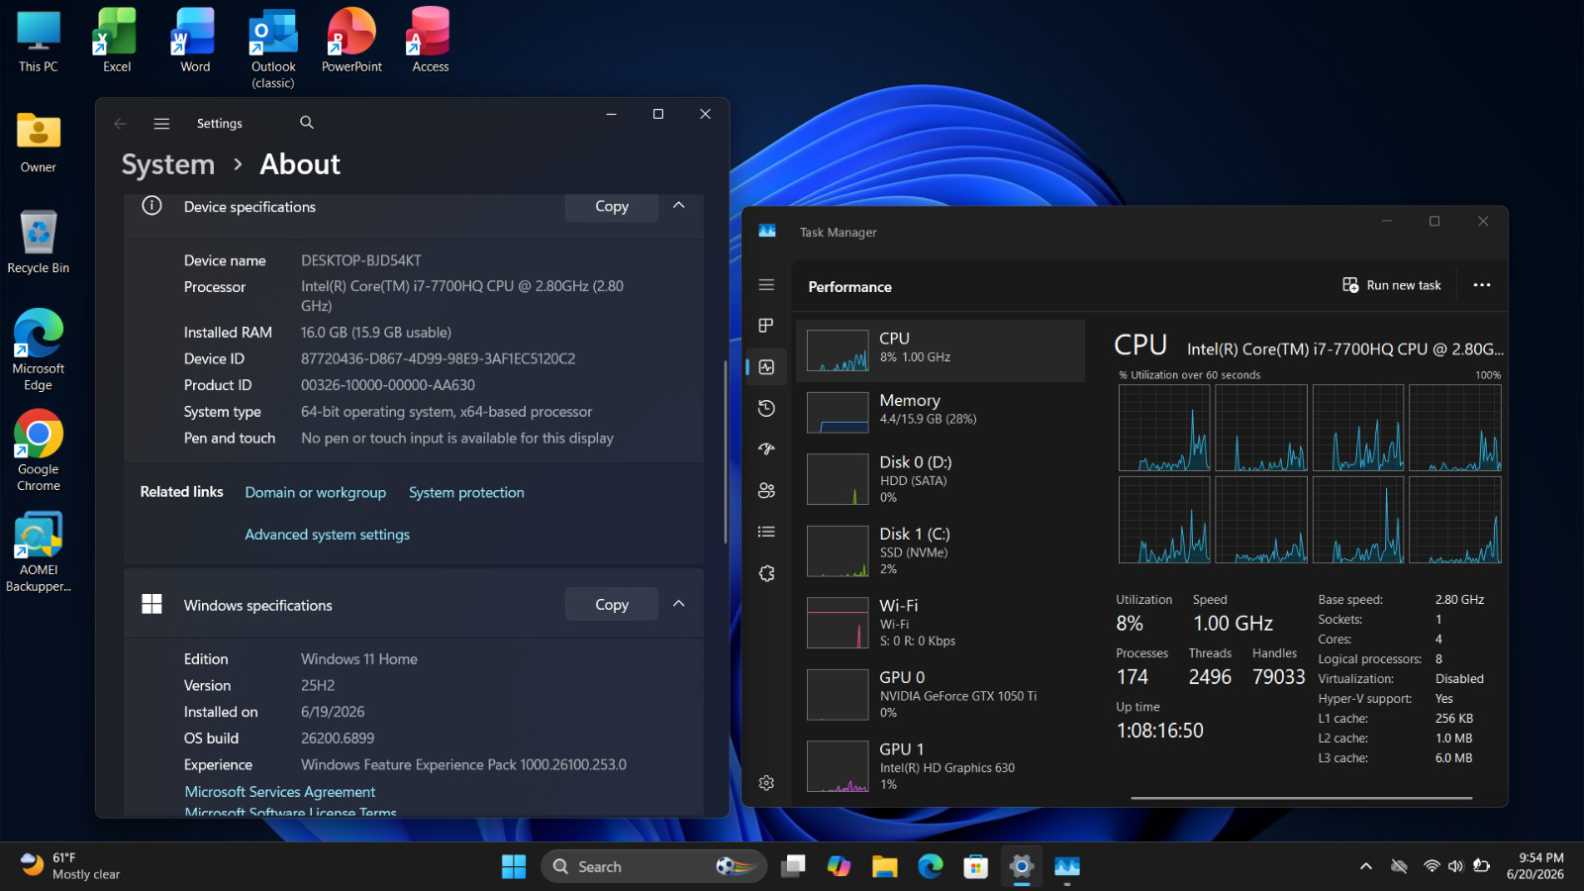Click the Recycle Bin desktop icon
This screenshot has height=891, width=1584.
[x=39, y=243]
